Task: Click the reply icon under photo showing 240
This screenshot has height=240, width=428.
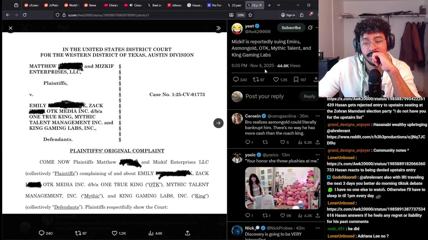Action: click(x=41, y=233)
